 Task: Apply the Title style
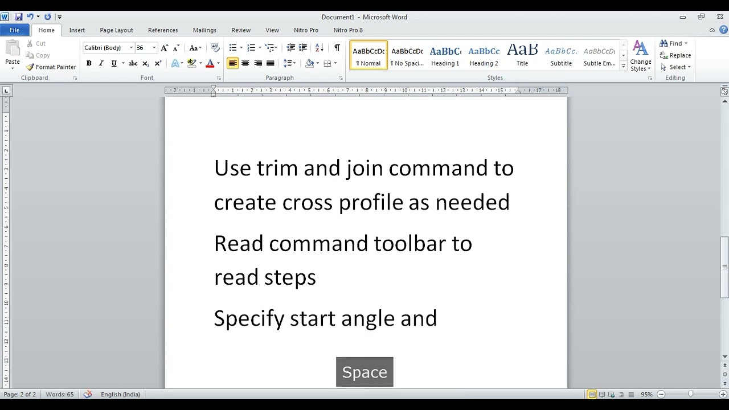point(522,56)
